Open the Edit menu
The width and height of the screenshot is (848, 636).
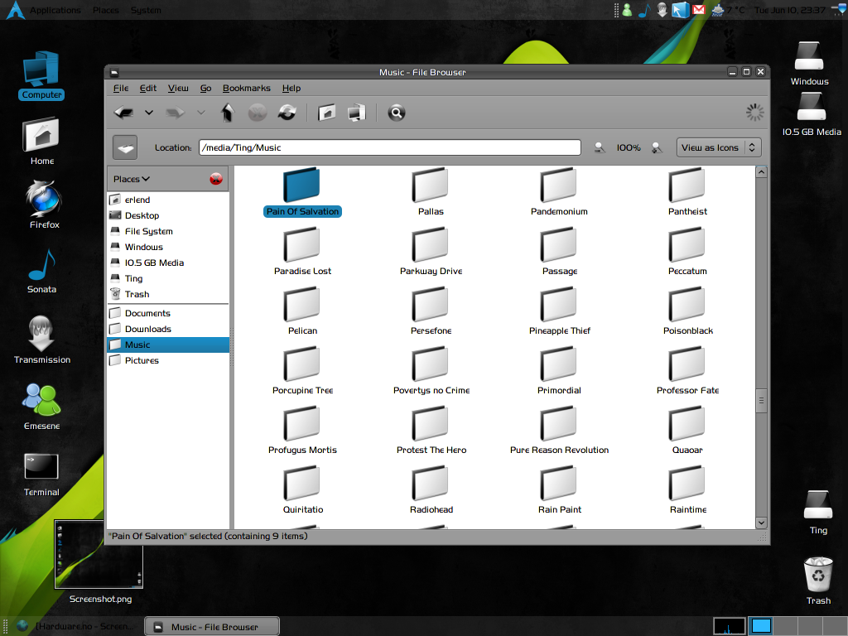pyautogui.click(x=147, y=88)
